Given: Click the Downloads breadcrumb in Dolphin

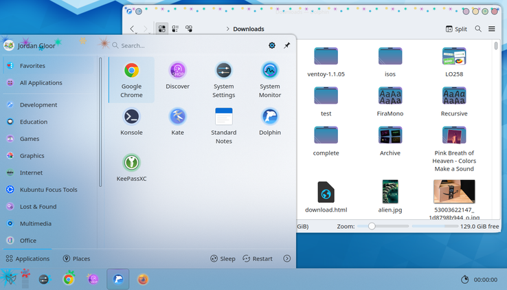Looking at the screenshot, I should 249,29.
